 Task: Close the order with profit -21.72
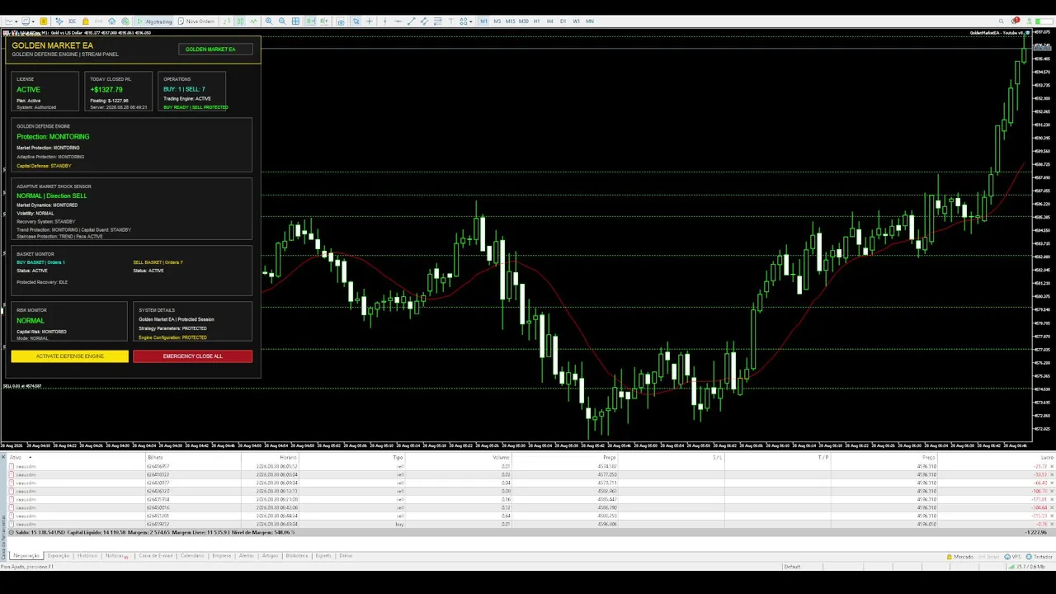(1052, 466)
